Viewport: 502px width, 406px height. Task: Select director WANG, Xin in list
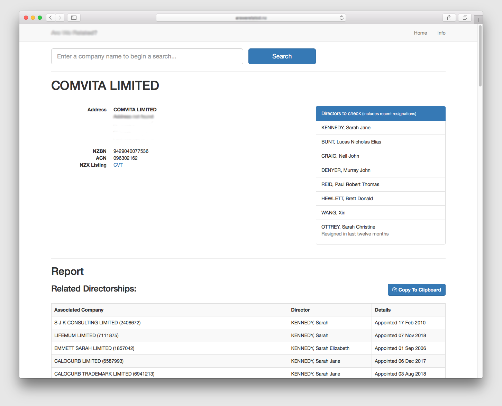[x=333, y=213]
